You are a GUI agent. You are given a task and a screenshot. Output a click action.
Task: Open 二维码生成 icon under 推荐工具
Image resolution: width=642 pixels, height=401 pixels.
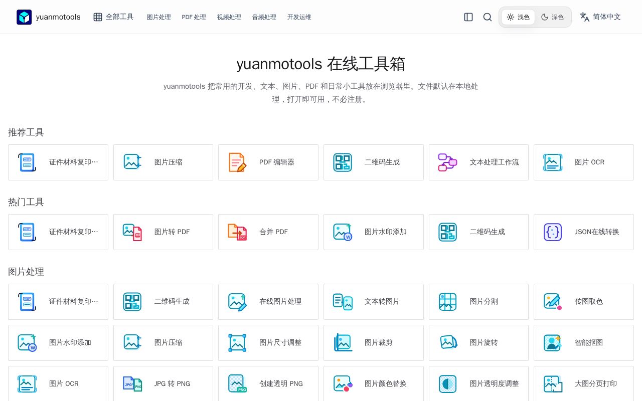[343, 162]
